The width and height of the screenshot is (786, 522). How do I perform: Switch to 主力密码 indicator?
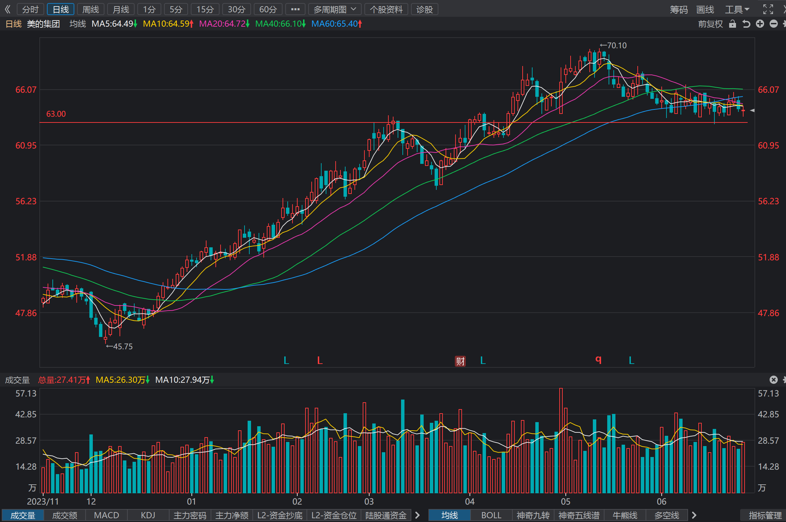coord(190,515)
